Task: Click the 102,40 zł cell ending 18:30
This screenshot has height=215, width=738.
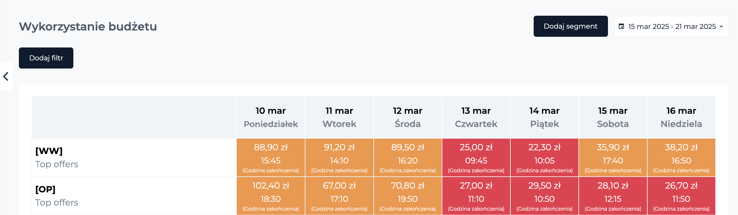Action: tap(271, 196)
